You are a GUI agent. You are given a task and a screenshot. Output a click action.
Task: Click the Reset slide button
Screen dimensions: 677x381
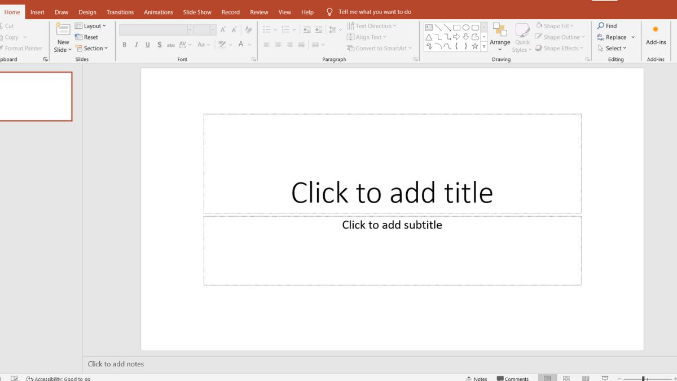pyautogui.click(x=87, y=37)
